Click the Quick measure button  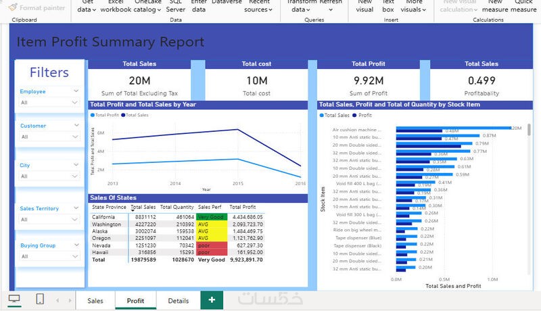click(x=523, y=6)
